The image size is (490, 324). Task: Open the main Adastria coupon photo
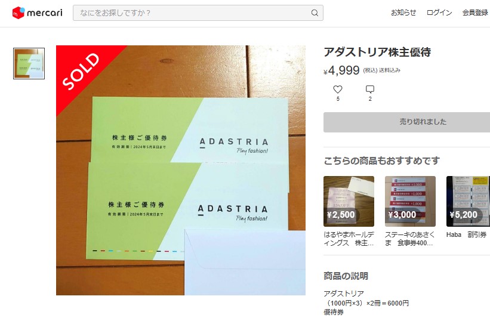(181, 170)
